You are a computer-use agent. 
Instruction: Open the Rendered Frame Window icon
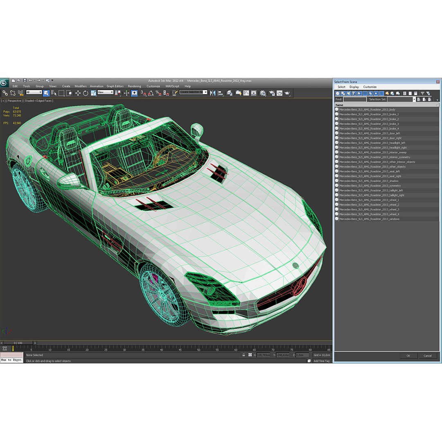[280, 93]
